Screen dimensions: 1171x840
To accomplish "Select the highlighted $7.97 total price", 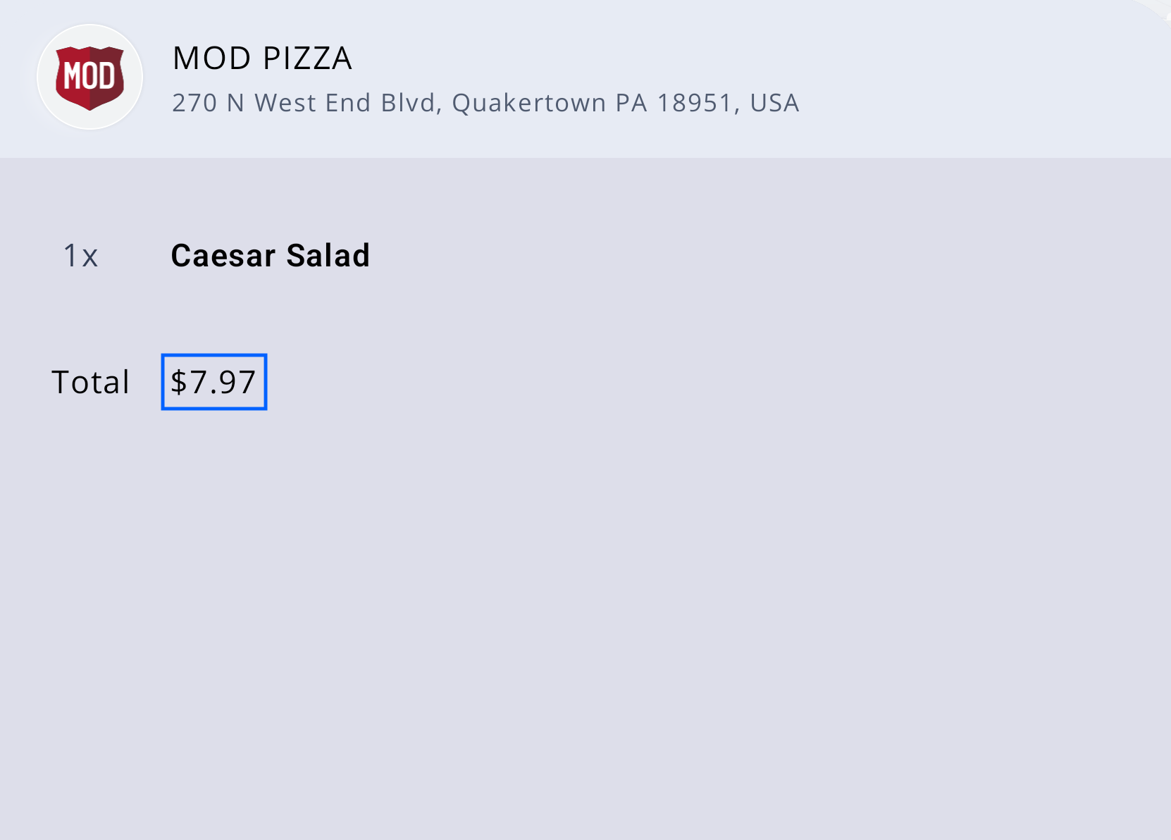I will [214, 382].
